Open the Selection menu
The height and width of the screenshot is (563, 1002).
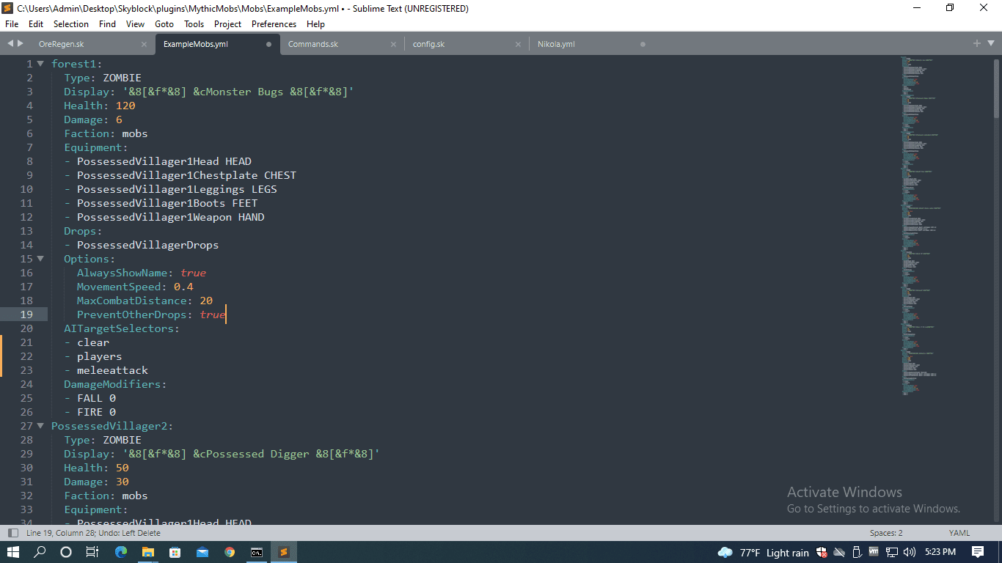(x=71, y=24)
